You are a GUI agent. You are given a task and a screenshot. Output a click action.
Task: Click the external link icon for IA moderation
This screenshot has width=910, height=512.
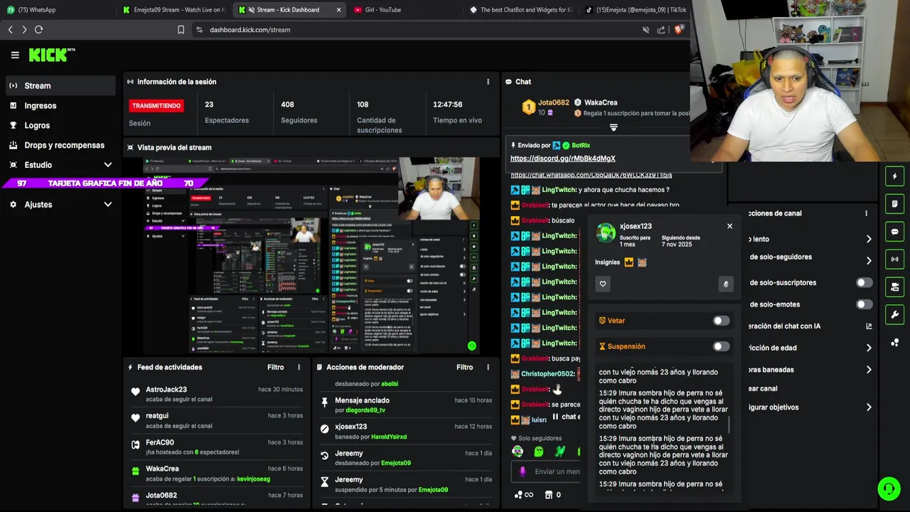[x=869, y=326]
